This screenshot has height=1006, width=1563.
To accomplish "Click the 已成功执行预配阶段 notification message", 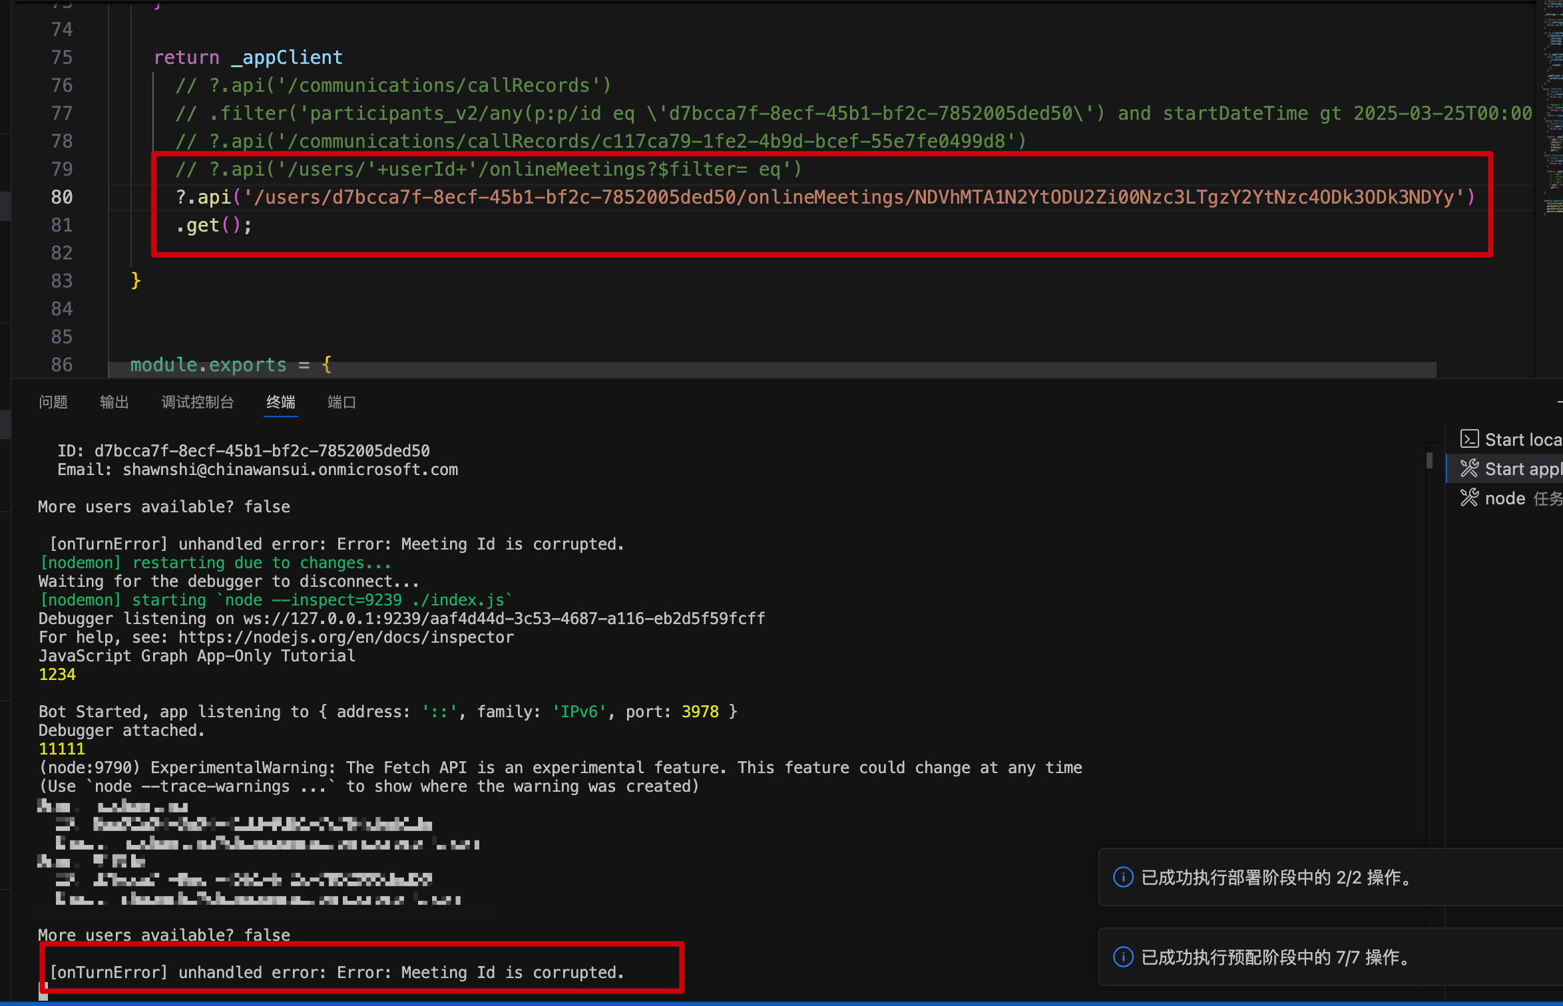I will tap(1277, 957).
